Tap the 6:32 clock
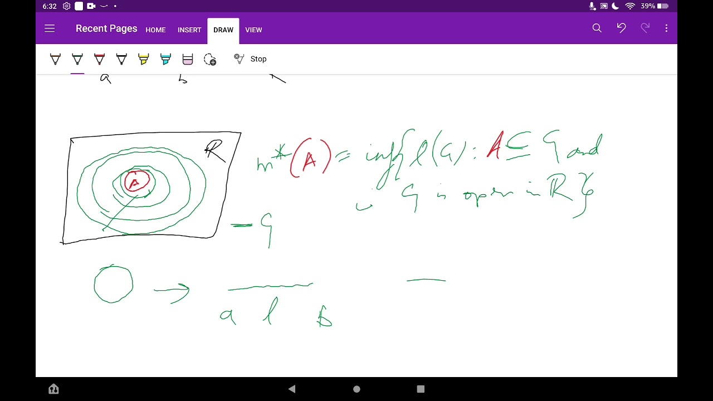713x401 pixels. tap(50, 6)
